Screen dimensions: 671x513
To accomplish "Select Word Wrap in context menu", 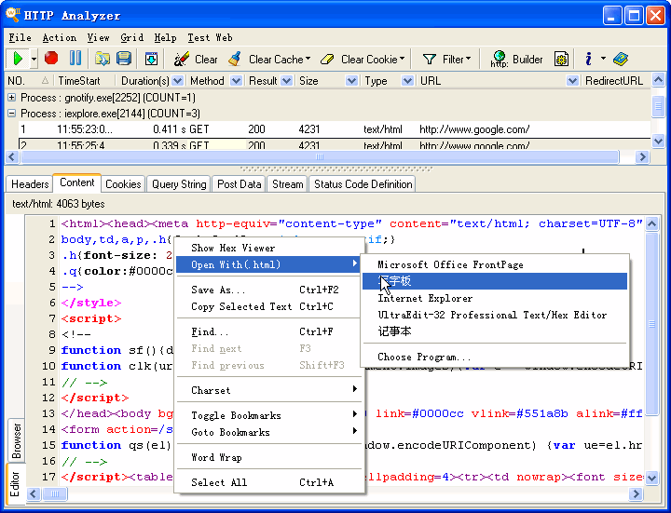I will coord(216,457).
